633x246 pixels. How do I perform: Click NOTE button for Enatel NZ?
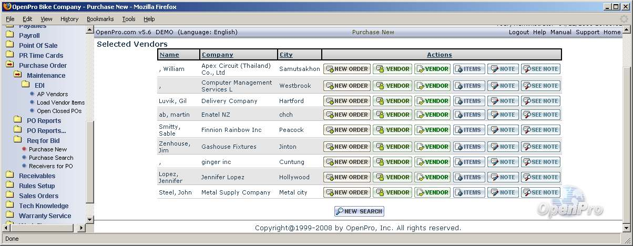pyautogui.click(x=503, y=115)
